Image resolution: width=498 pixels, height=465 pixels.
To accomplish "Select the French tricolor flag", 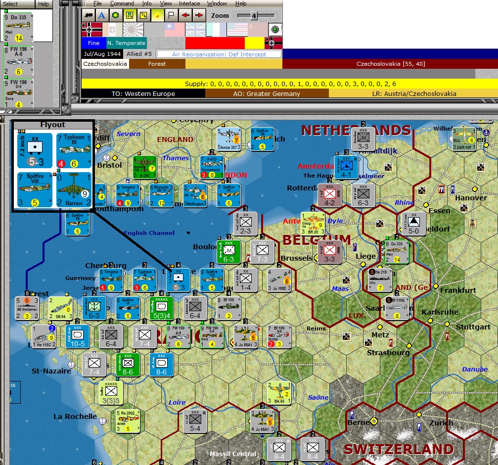I will point(216,30).
